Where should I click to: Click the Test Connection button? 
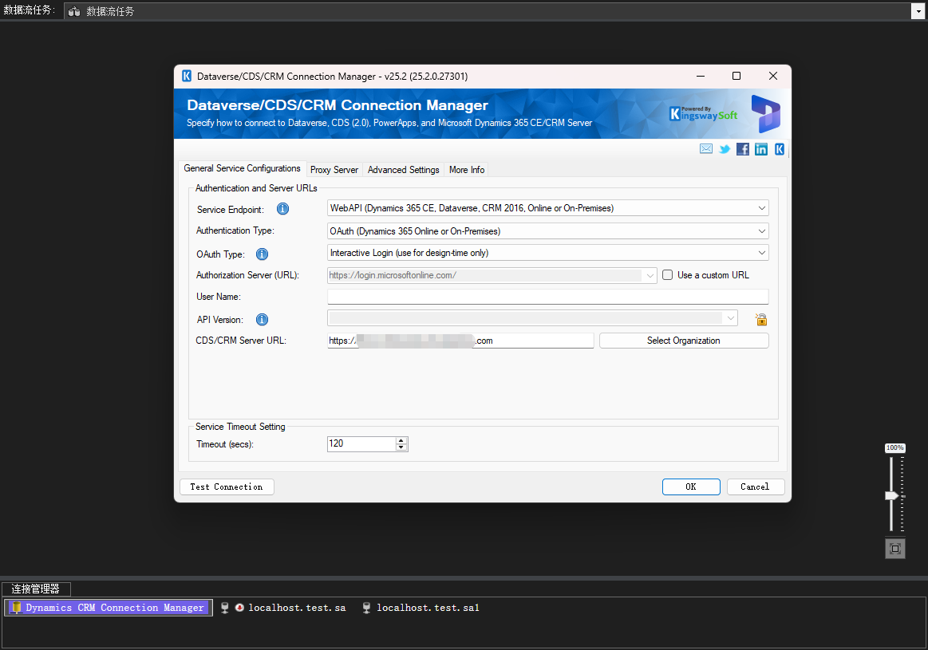point(227,487)
